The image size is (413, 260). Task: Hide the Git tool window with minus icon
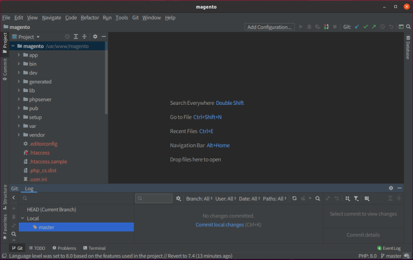pos(399,188)
